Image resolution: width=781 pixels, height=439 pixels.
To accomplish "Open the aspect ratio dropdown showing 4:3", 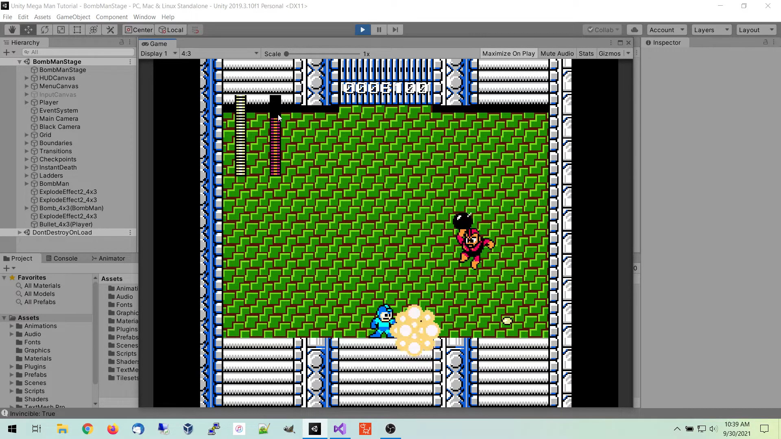I will pos(220,53).
